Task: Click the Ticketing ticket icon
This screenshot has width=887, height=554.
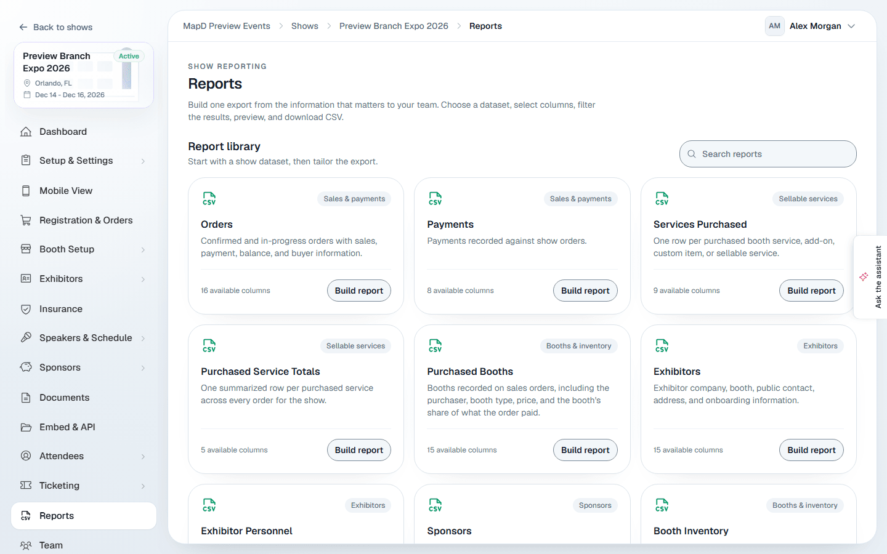Action: 26,486
